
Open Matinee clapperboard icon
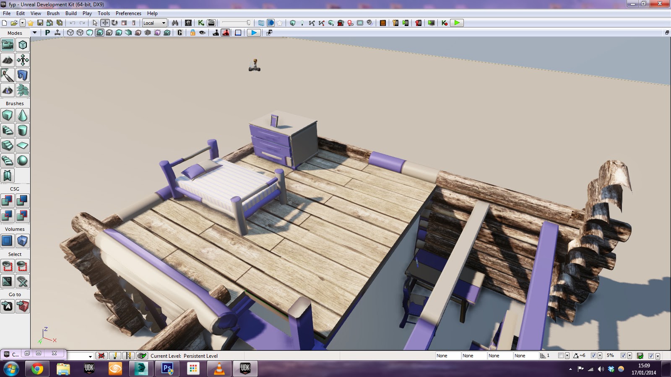coord(211,23)
